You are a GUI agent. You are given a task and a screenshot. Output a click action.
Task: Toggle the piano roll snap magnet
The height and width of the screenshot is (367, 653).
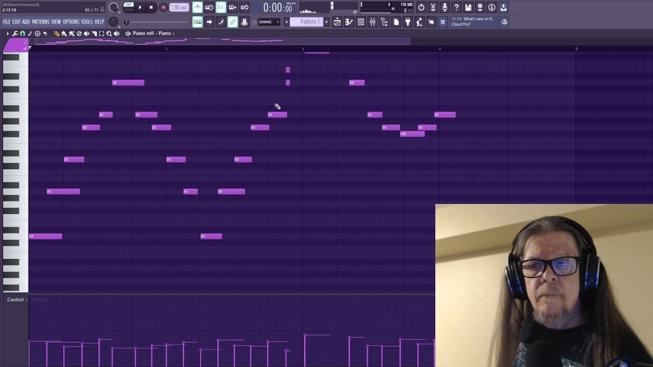[x=22, y=33]
